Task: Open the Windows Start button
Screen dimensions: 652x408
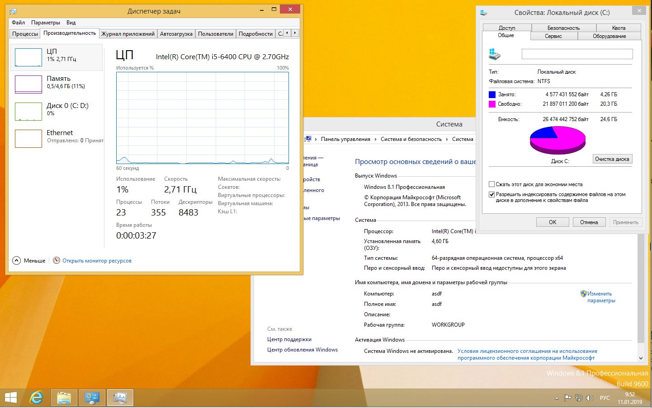Action: (x=11, y=398)
